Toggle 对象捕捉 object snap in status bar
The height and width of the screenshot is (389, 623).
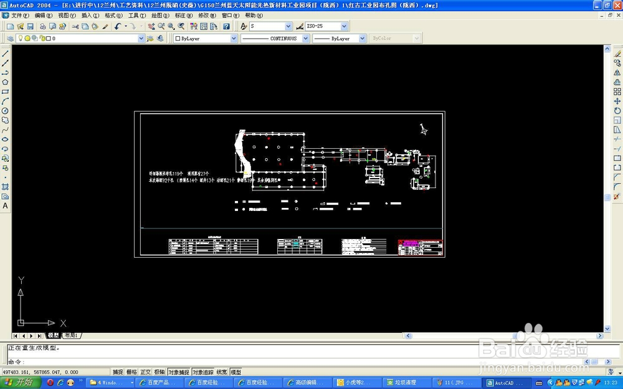pyautogui.click(x=179, y=372)
